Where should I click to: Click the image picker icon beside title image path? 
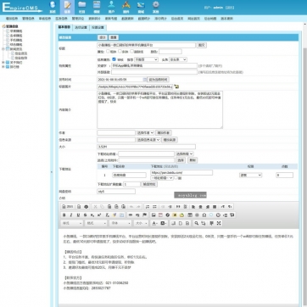tap(176, 87)
